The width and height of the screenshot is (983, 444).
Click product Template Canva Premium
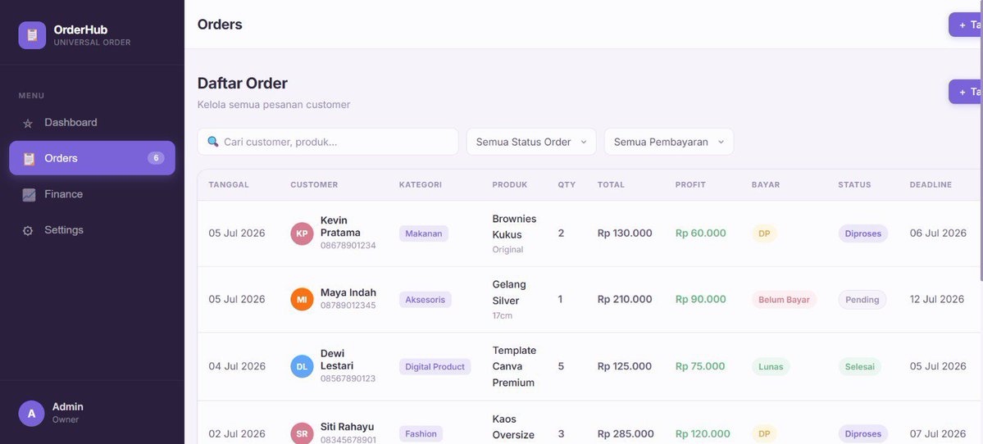pyautogui.click(x=514, y=366)
